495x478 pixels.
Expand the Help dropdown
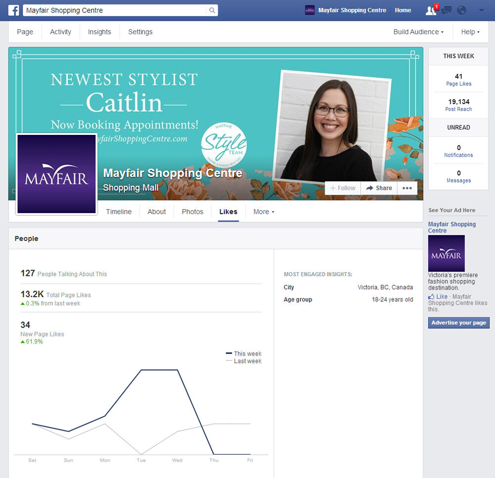pyautogui.click(x=470, y=32)
